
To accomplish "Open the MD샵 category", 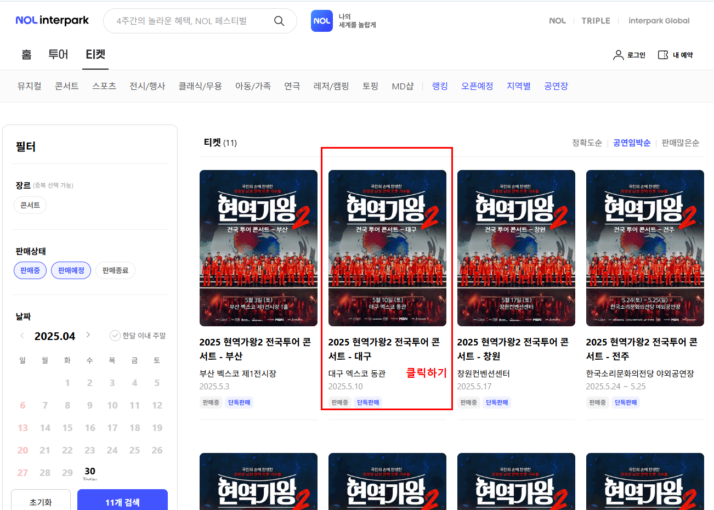I will click(x=403, y=86).
